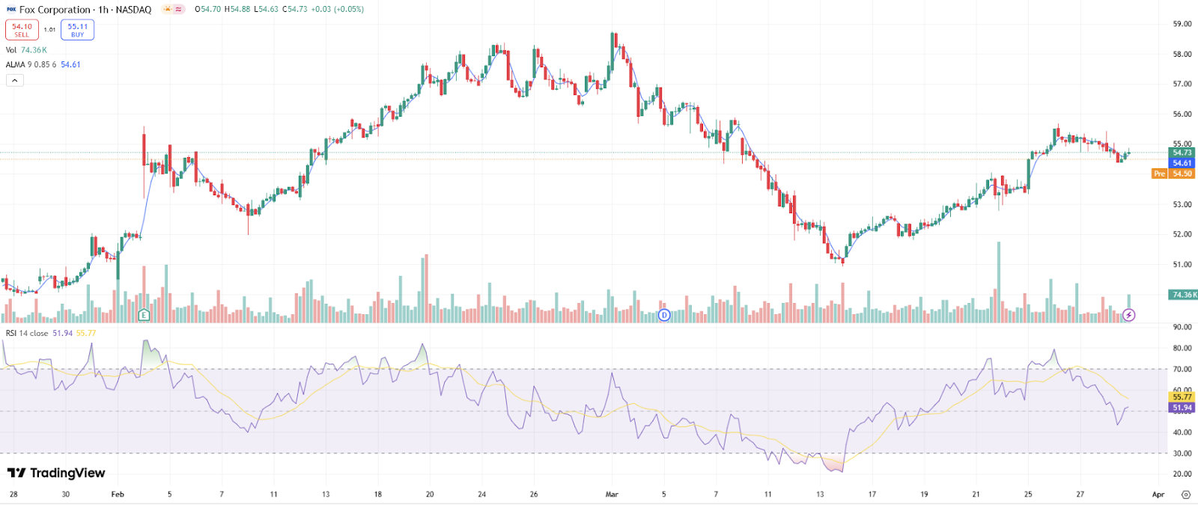
Task: Click the TradingView logo
Action: (x=56, y=473)
